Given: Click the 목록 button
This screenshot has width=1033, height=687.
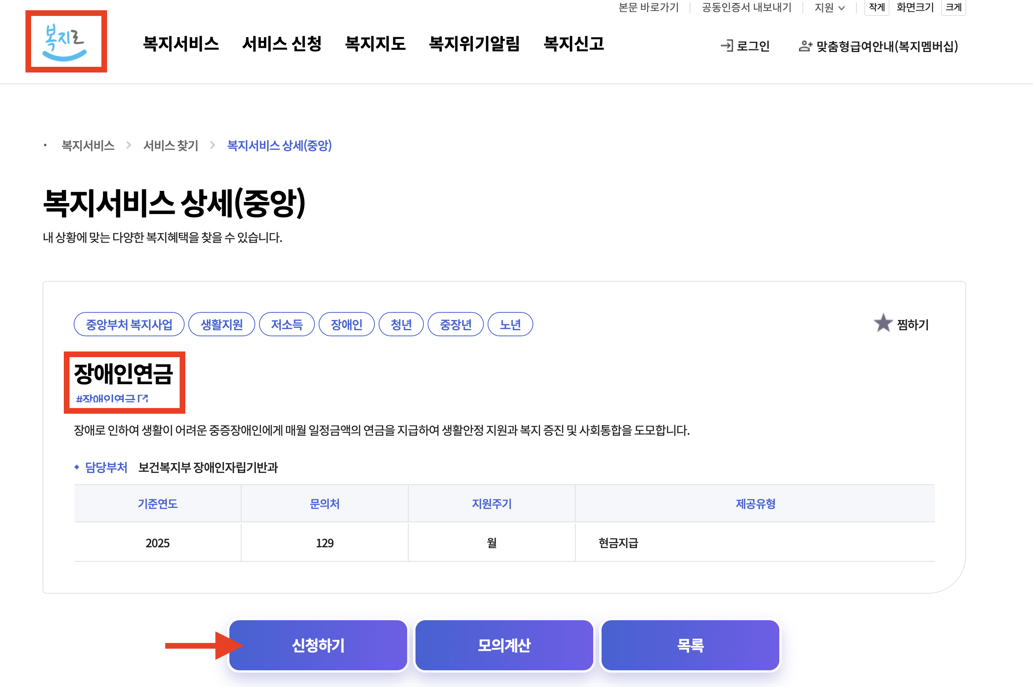Looking at the screenshot, I should (x=690, y=645).
